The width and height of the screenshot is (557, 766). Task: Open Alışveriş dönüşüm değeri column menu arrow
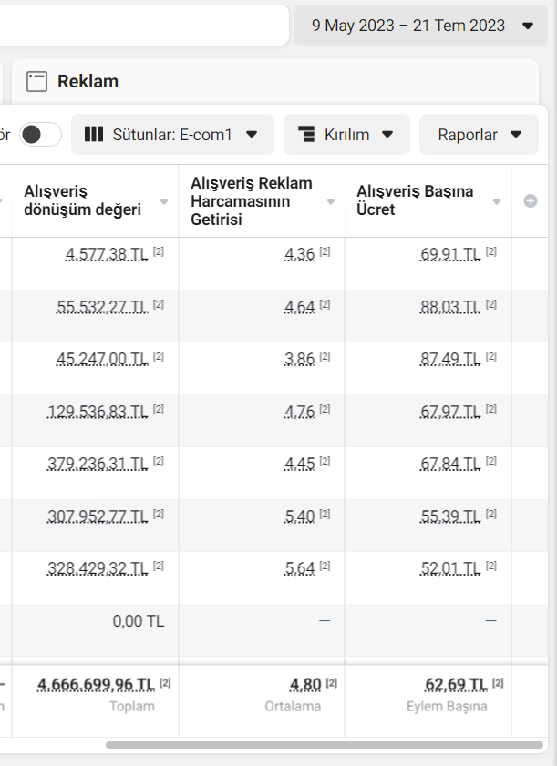pyautogui.click(x=164, y=202)
